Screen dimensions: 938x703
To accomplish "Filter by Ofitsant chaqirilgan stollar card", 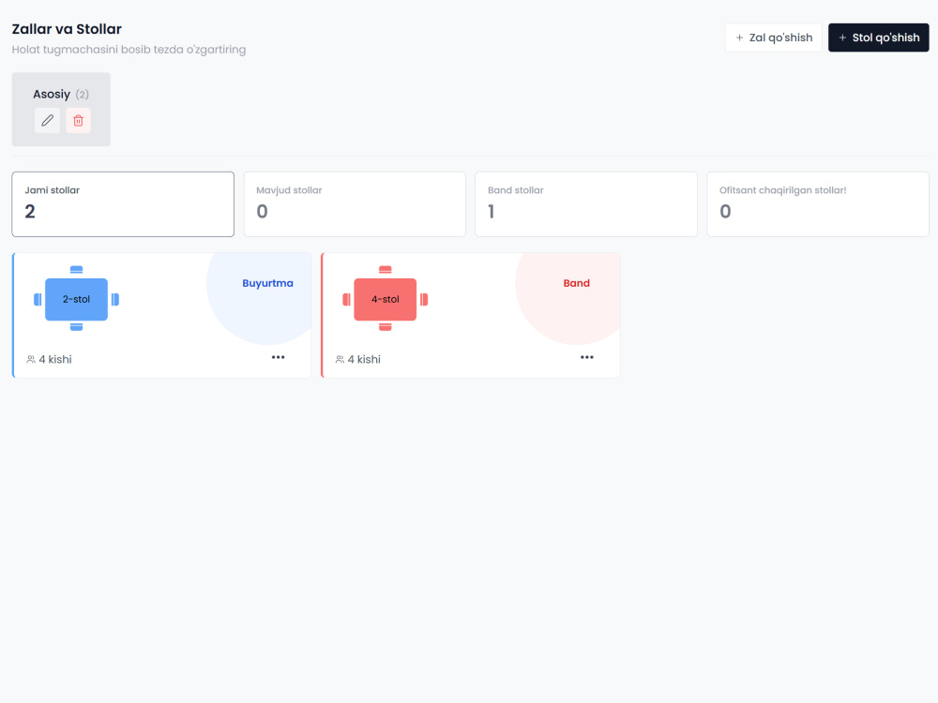I will click(818, 204).
